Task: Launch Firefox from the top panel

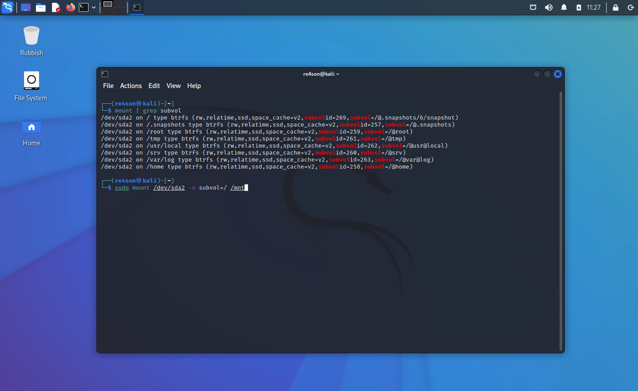Action: (x=70, y=7)
